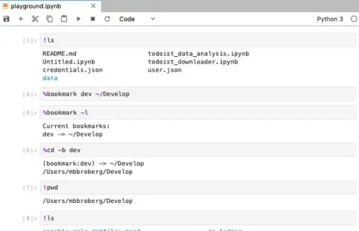Select the %bookmark -l cell
359x231 pixels.
198,113
